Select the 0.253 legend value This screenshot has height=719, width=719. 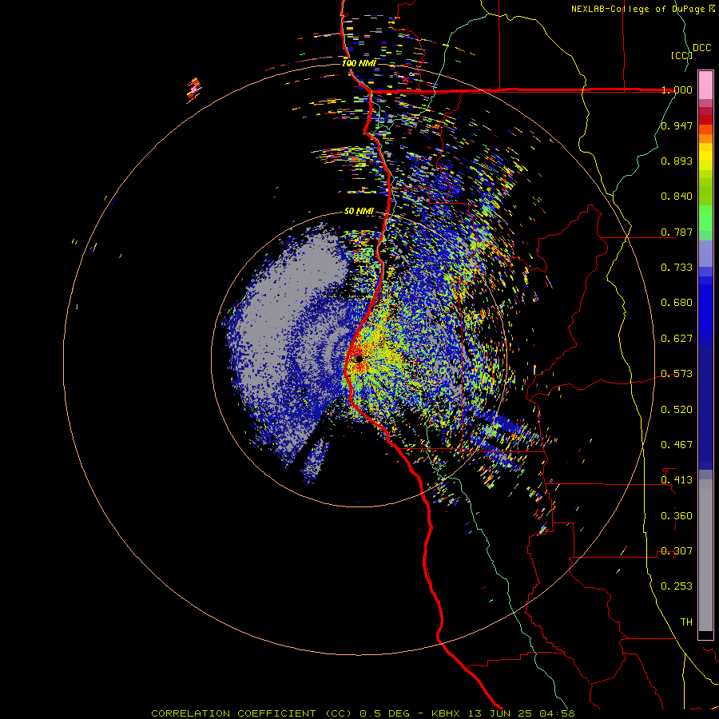coord(677,586)
